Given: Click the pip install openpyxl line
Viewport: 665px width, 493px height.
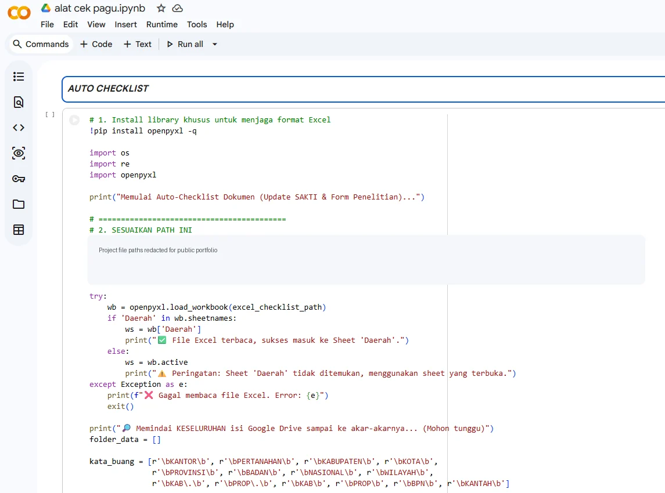Looking at the screenshot, I should coord(143,131).
